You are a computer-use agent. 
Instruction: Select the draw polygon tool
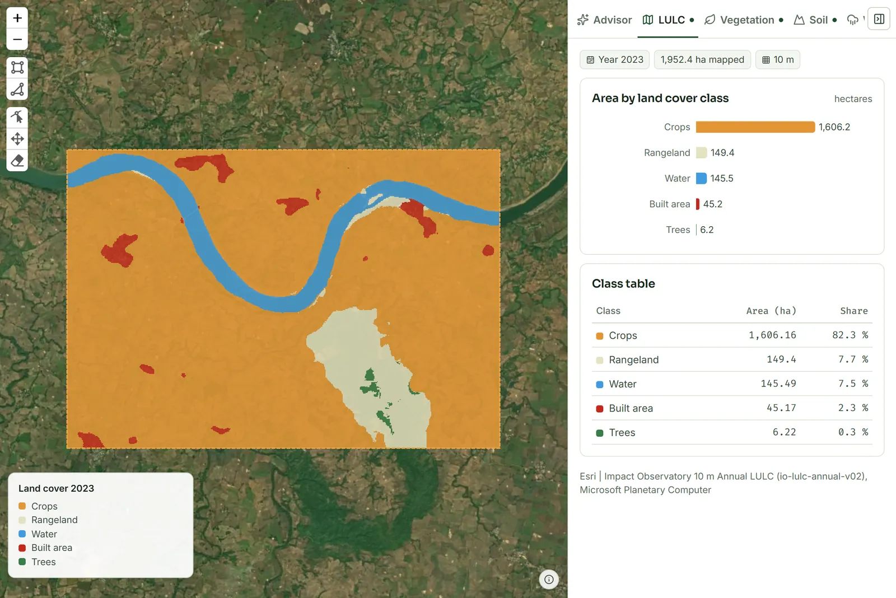tap(17, 90)
